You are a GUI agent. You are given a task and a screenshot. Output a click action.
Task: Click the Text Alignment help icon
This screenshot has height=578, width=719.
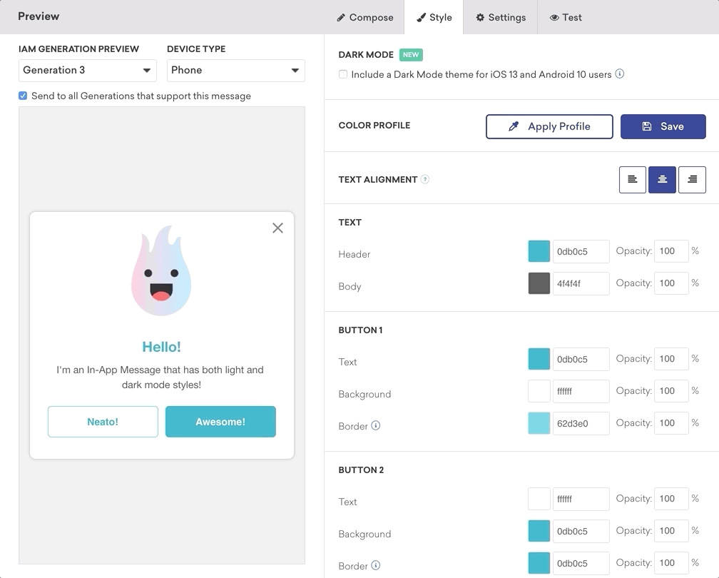pos(425,179)
